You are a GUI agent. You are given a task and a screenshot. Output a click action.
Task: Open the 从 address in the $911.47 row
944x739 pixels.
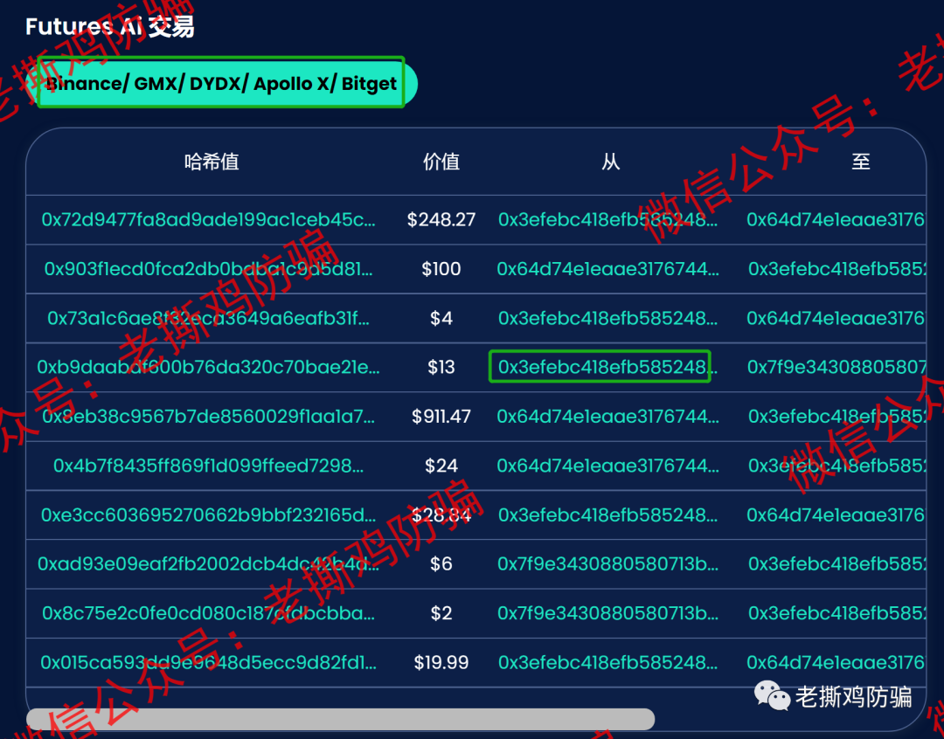pyautogui.click(x=608, y=417)
